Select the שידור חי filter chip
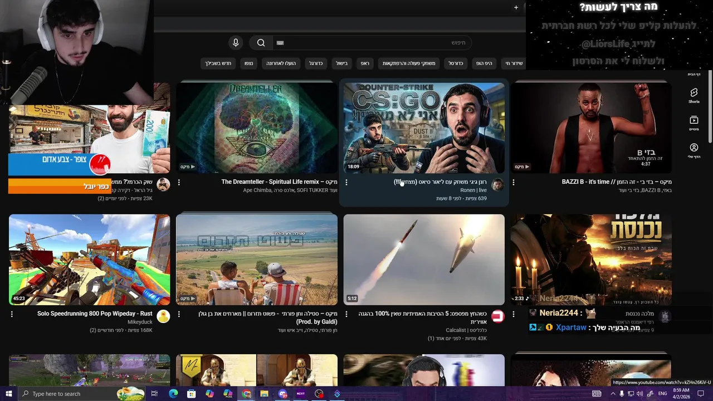This screenshot has width=713, height=401. pyautogui.click(x=514, y=63)
